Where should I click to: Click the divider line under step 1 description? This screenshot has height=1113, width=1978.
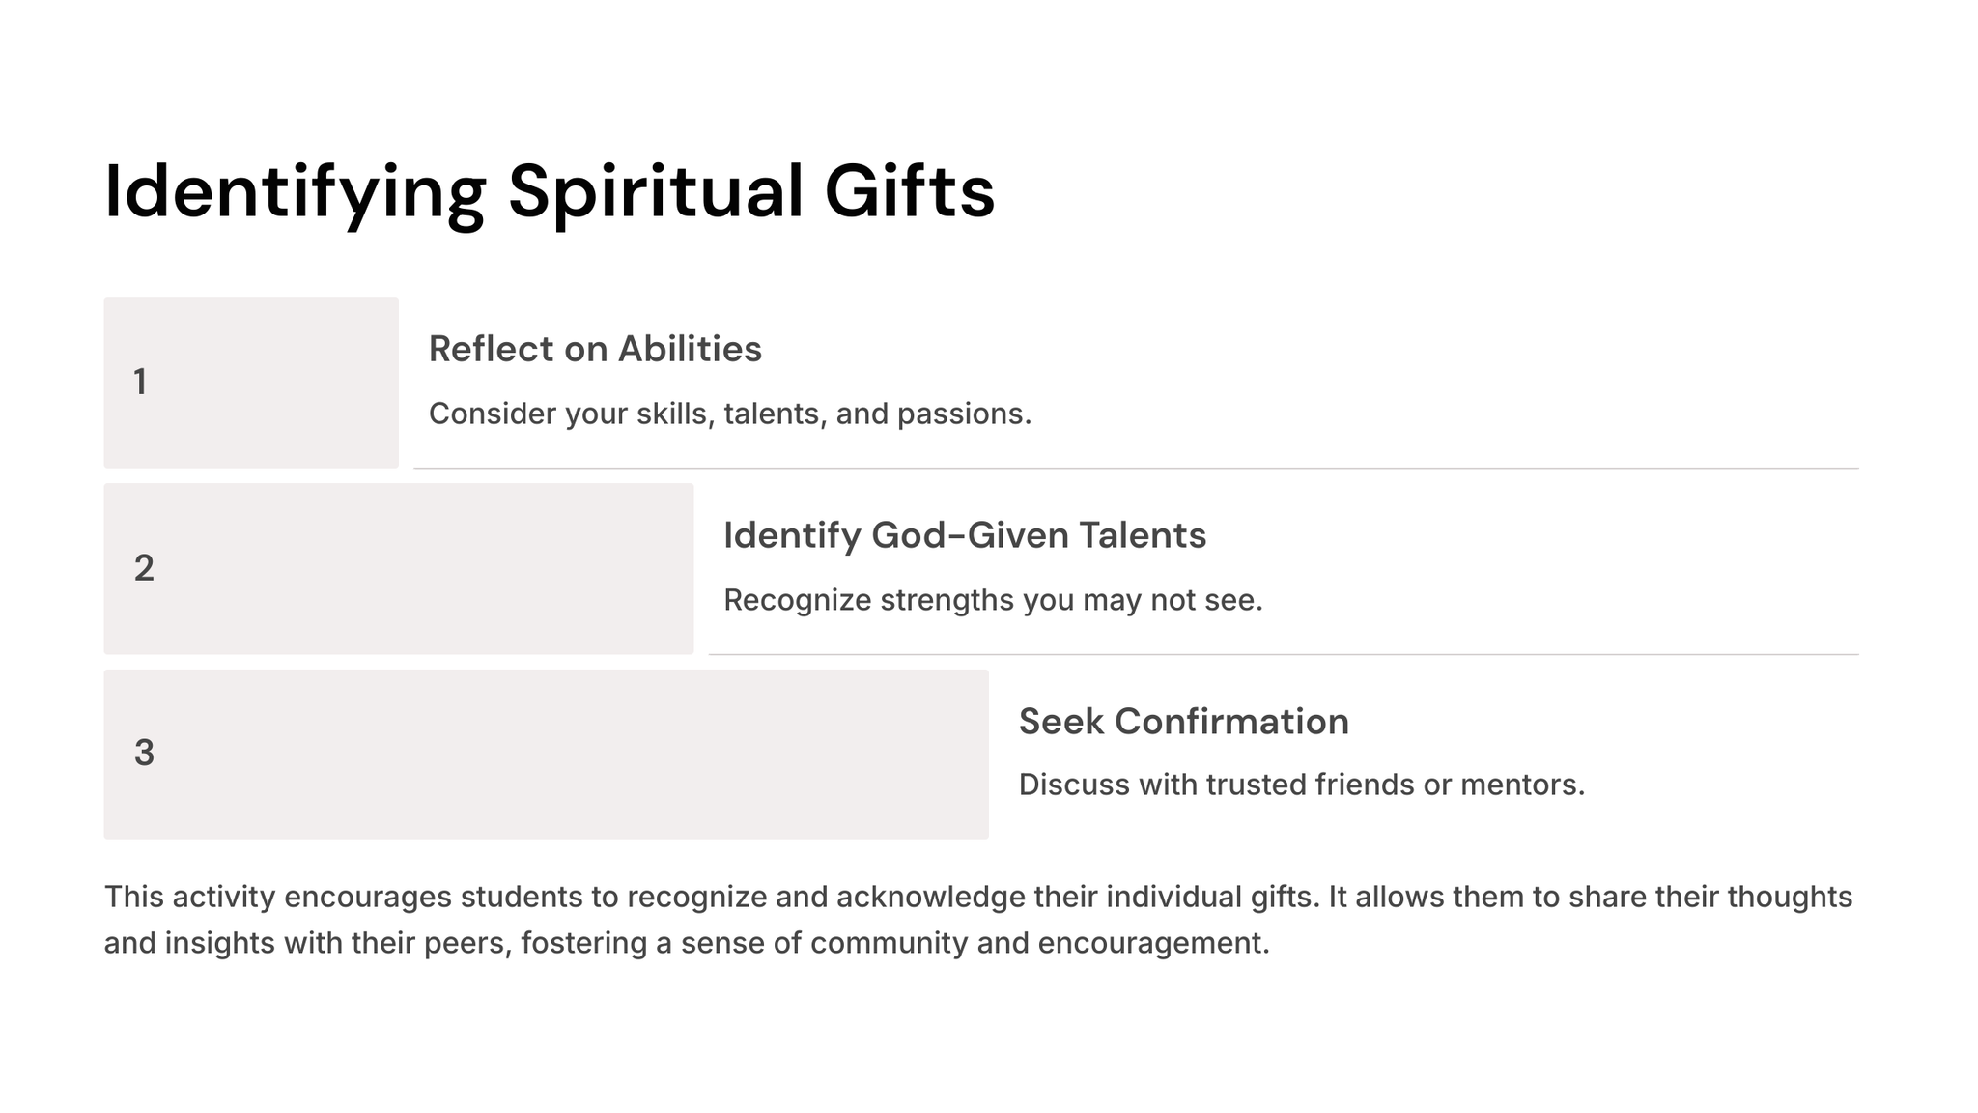pos(1136,469)
